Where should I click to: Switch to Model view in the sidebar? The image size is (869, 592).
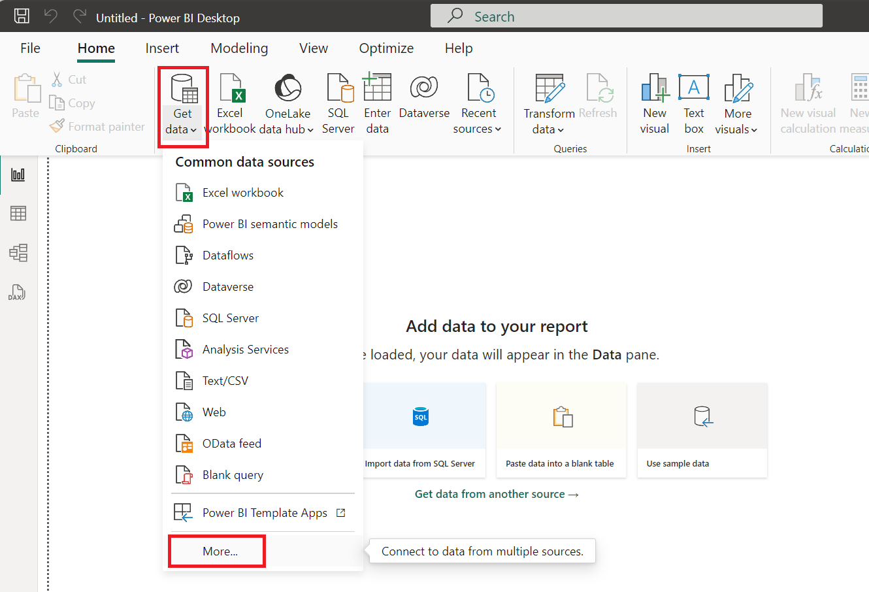[x=18, y=252]
